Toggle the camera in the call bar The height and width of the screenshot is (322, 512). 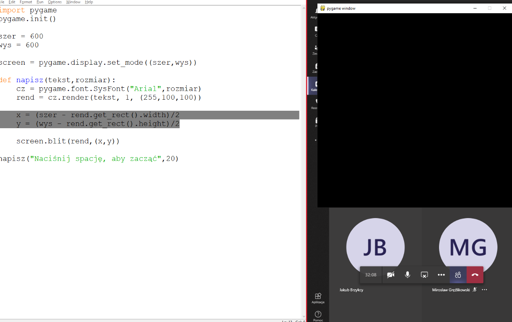pos(390,275)
